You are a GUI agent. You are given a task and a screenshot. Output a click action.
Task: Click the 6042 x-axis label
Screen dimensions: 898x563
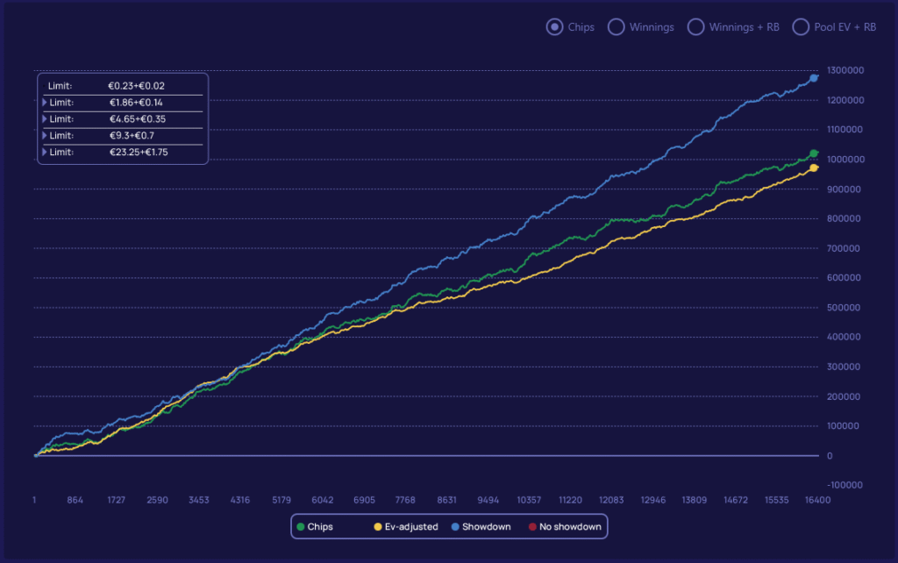click(x=323, y=500)
